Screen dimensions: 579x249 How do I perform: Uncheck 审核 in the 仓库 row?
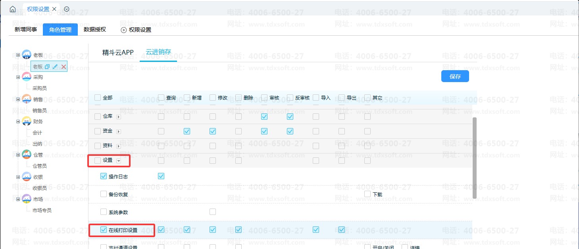tap(264, 117)
